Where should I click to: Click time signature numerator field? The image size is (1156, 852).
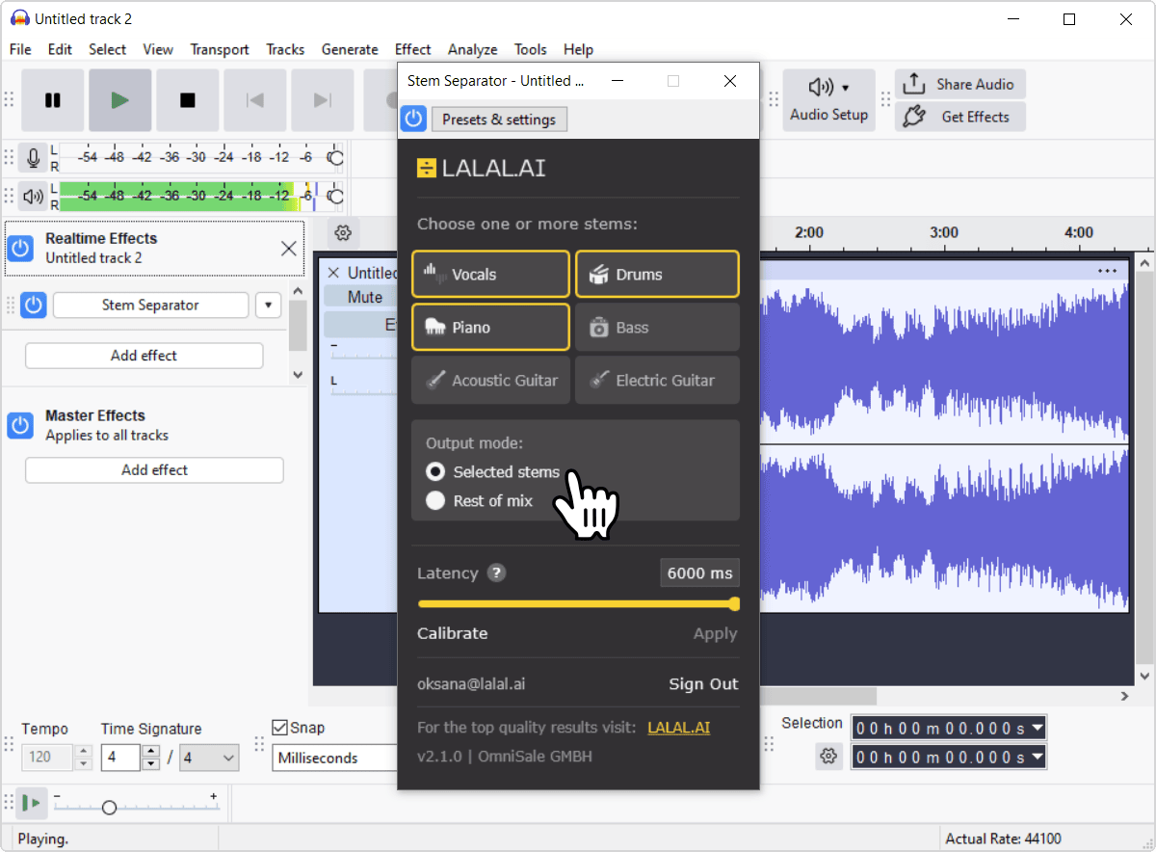[x=121, y=758]
